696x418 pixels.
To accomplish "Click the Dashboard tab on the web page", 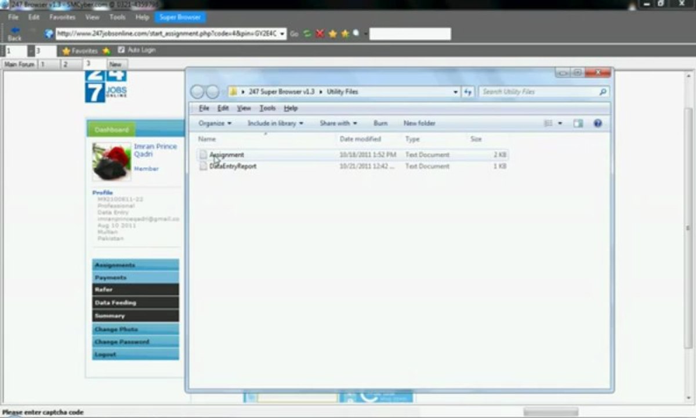I will pyautogui.click(x=111, y=129).
